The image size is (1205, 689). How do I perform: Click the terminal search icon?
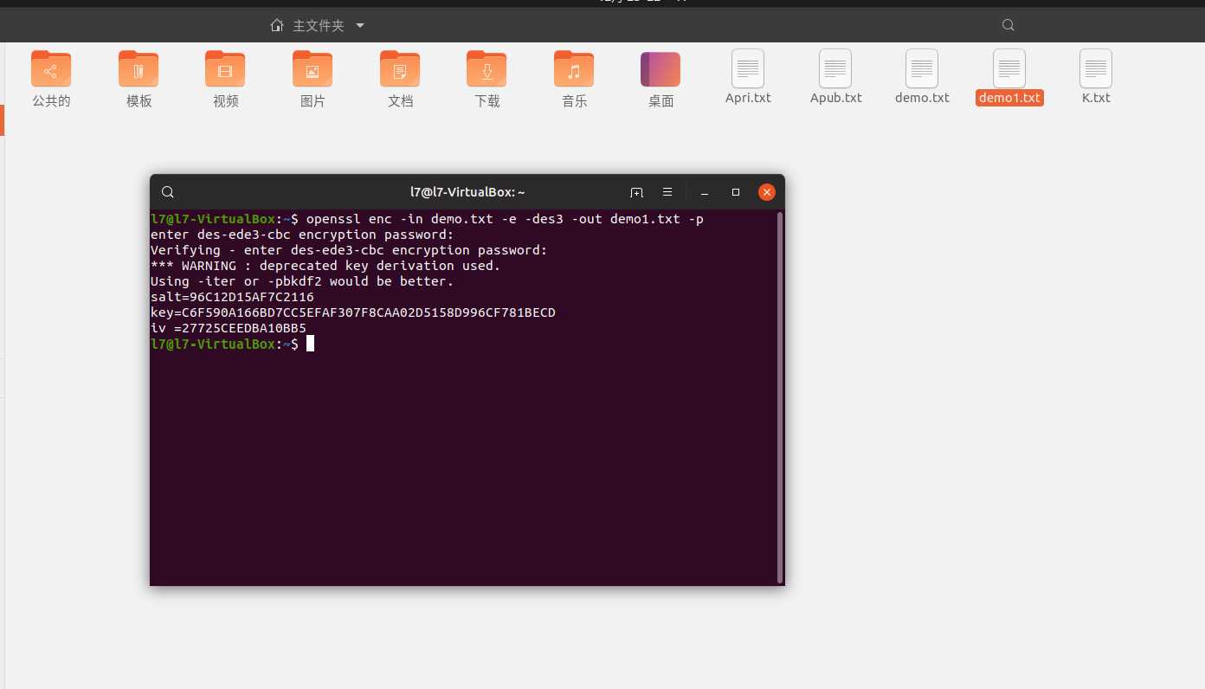coord(168,192)
